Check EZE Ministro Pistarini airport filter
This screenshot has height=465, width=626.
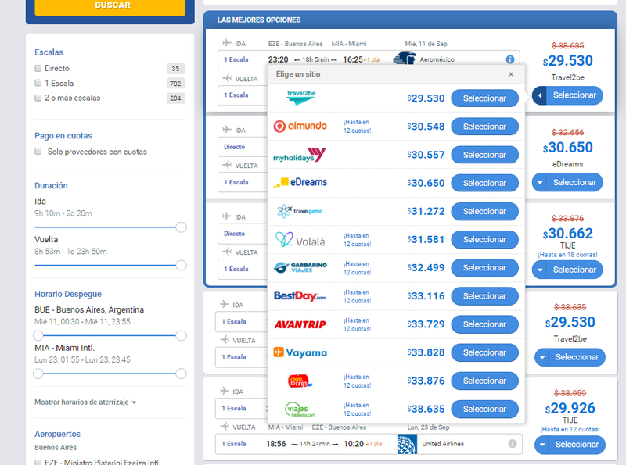click(x=38, y=462)
